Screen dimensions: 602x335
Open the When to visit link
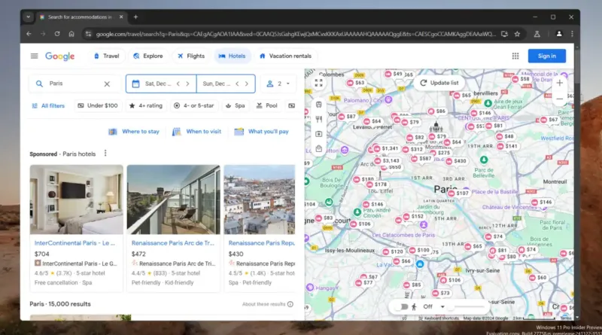tap(197, 132)
